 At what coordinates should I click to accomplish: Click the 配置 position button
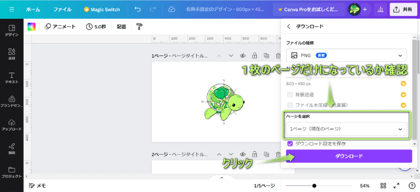tap(121, 27)
